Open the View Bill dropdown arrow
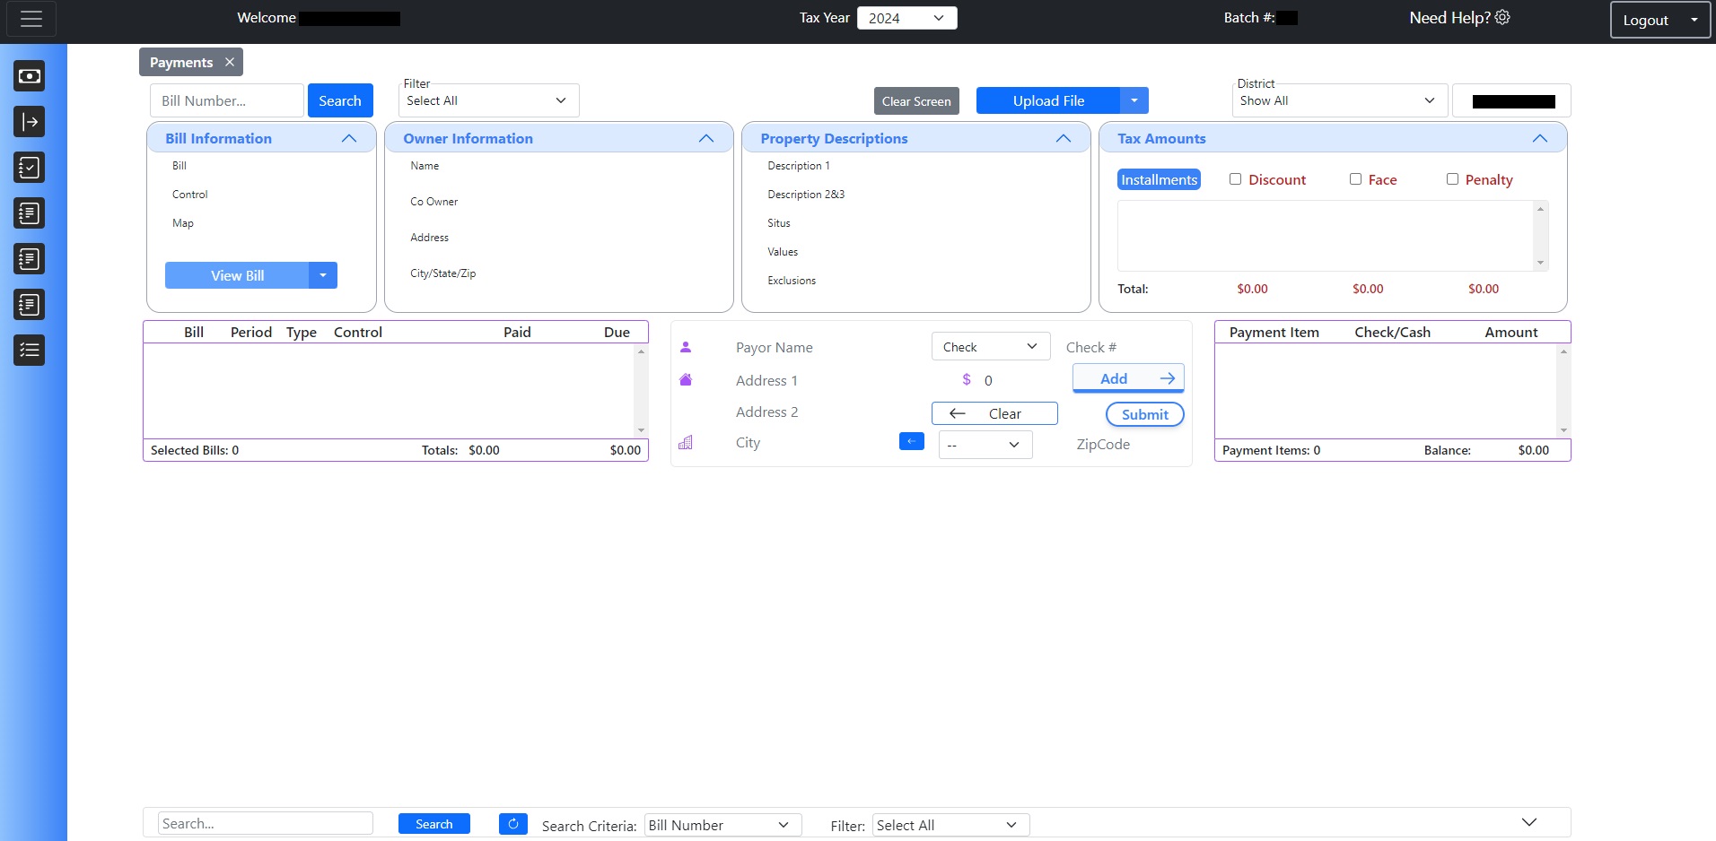1716x841 pixels. 323,275
